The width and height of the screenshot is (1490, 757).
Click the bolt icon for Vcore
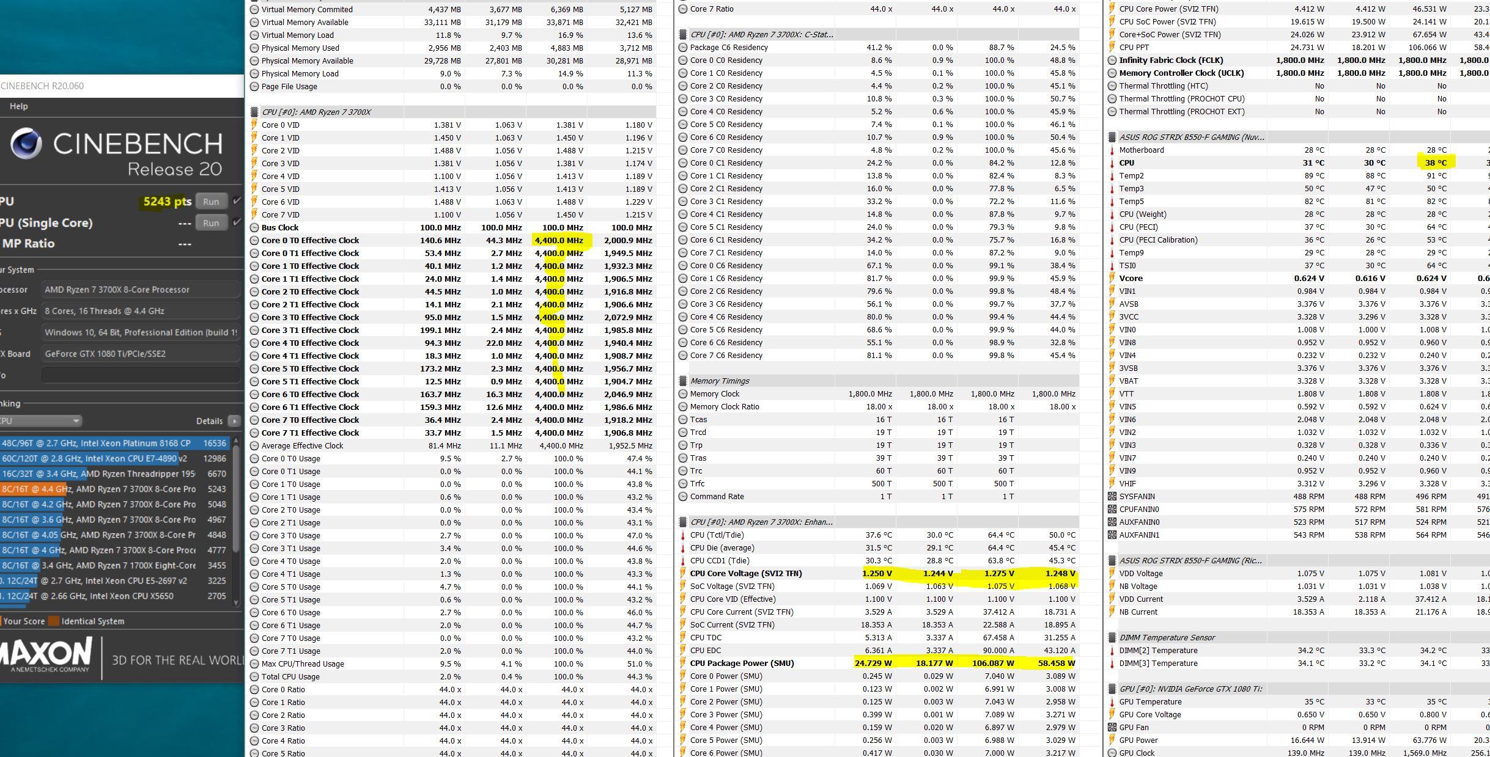click(x=1112, y=279)
